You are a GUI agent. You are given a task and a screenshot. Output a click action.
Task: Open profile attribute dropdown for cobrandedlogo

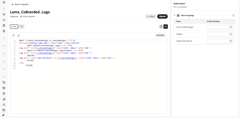pyautogui.click(x=220, y=27)
